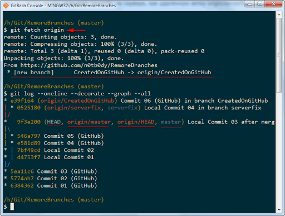Click the GitBash Console icon in title bar
The height and width of the screenshot is (216, 285).
click(6, 6)
